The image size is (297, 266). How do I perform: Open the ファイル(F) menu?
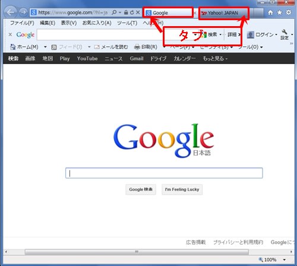[x=22, y=23]
